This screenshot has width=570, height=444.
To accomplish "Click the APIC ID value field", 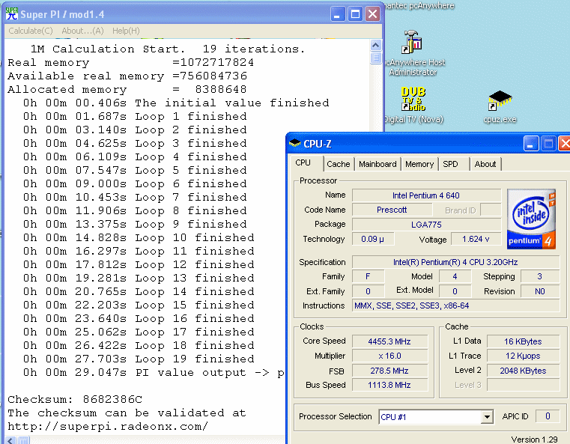I will (x=548, y=416).
